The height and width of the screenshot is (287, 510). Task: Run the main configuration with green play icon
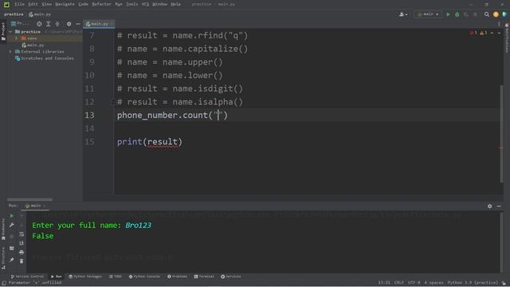click(448, 14)
